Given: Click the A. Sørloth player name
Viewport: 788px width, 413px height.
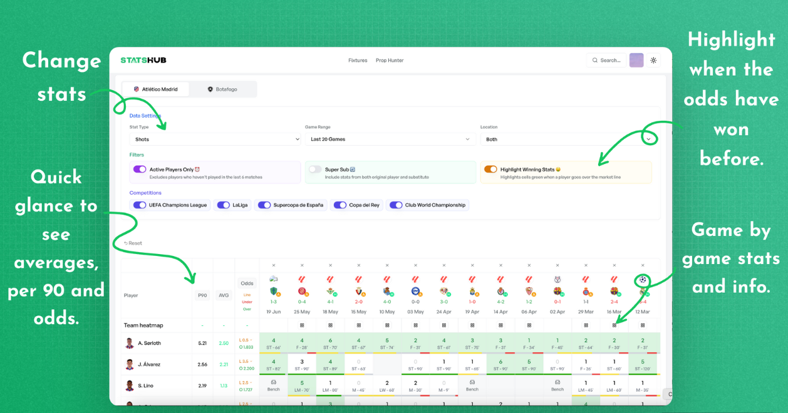Looking at the screenshot, I should coord(150,343).
